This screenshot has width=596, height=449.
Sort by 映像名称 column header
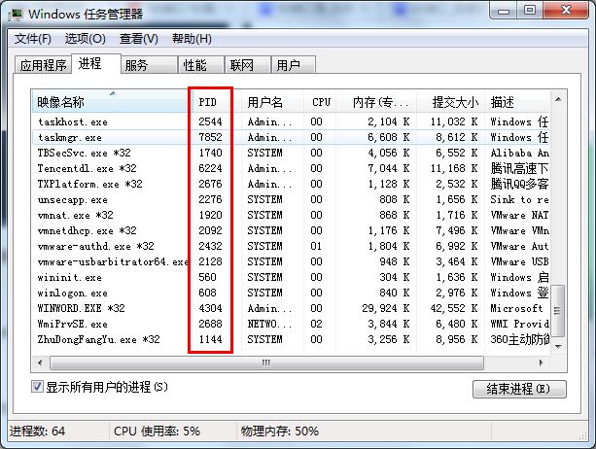(x=112, y=102)
